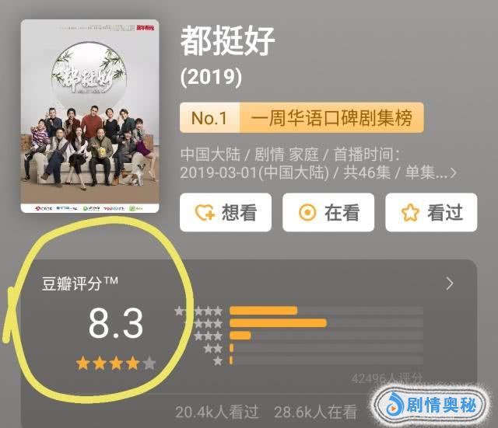Open the 20.4k人看过 list

pos(217,412)
